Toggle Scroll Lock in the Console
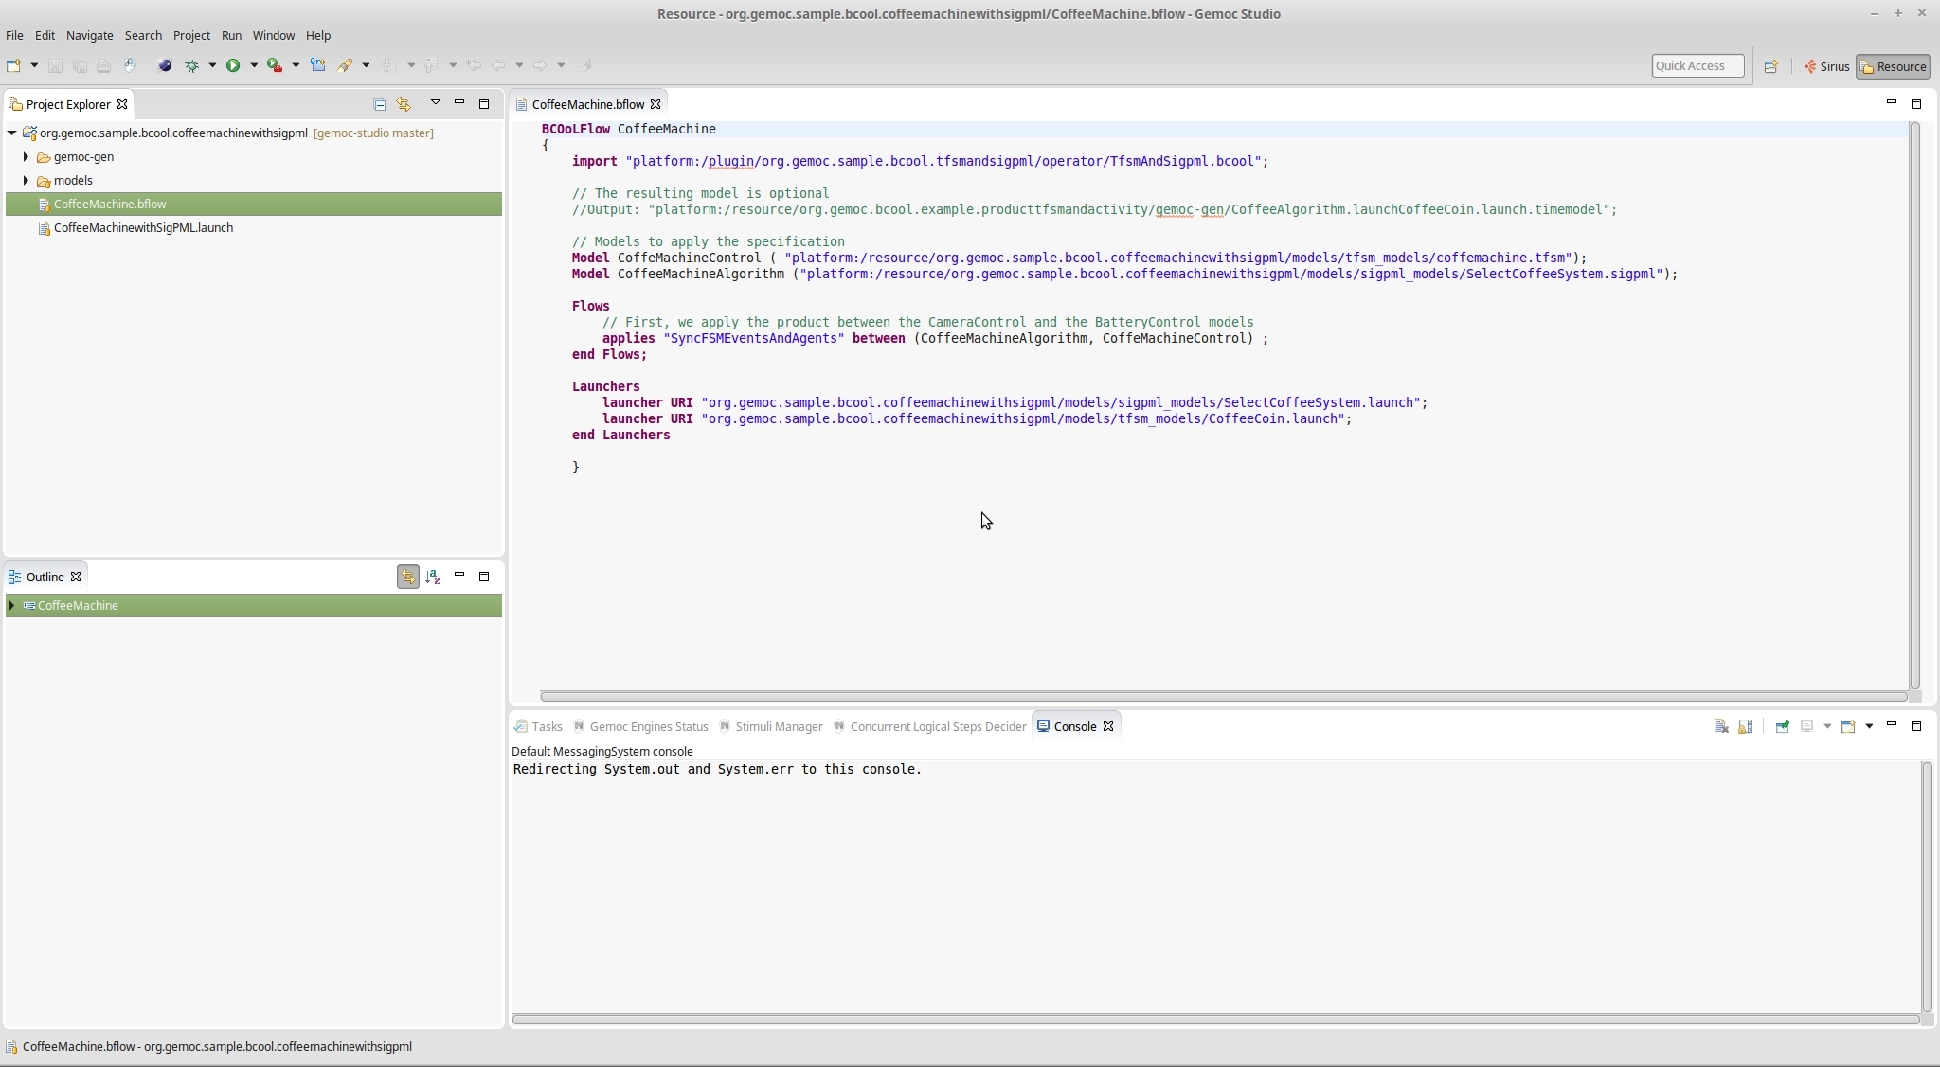Viewport: 1940px width, 1067px height. pyautogui.click(x=1745, y=726)
